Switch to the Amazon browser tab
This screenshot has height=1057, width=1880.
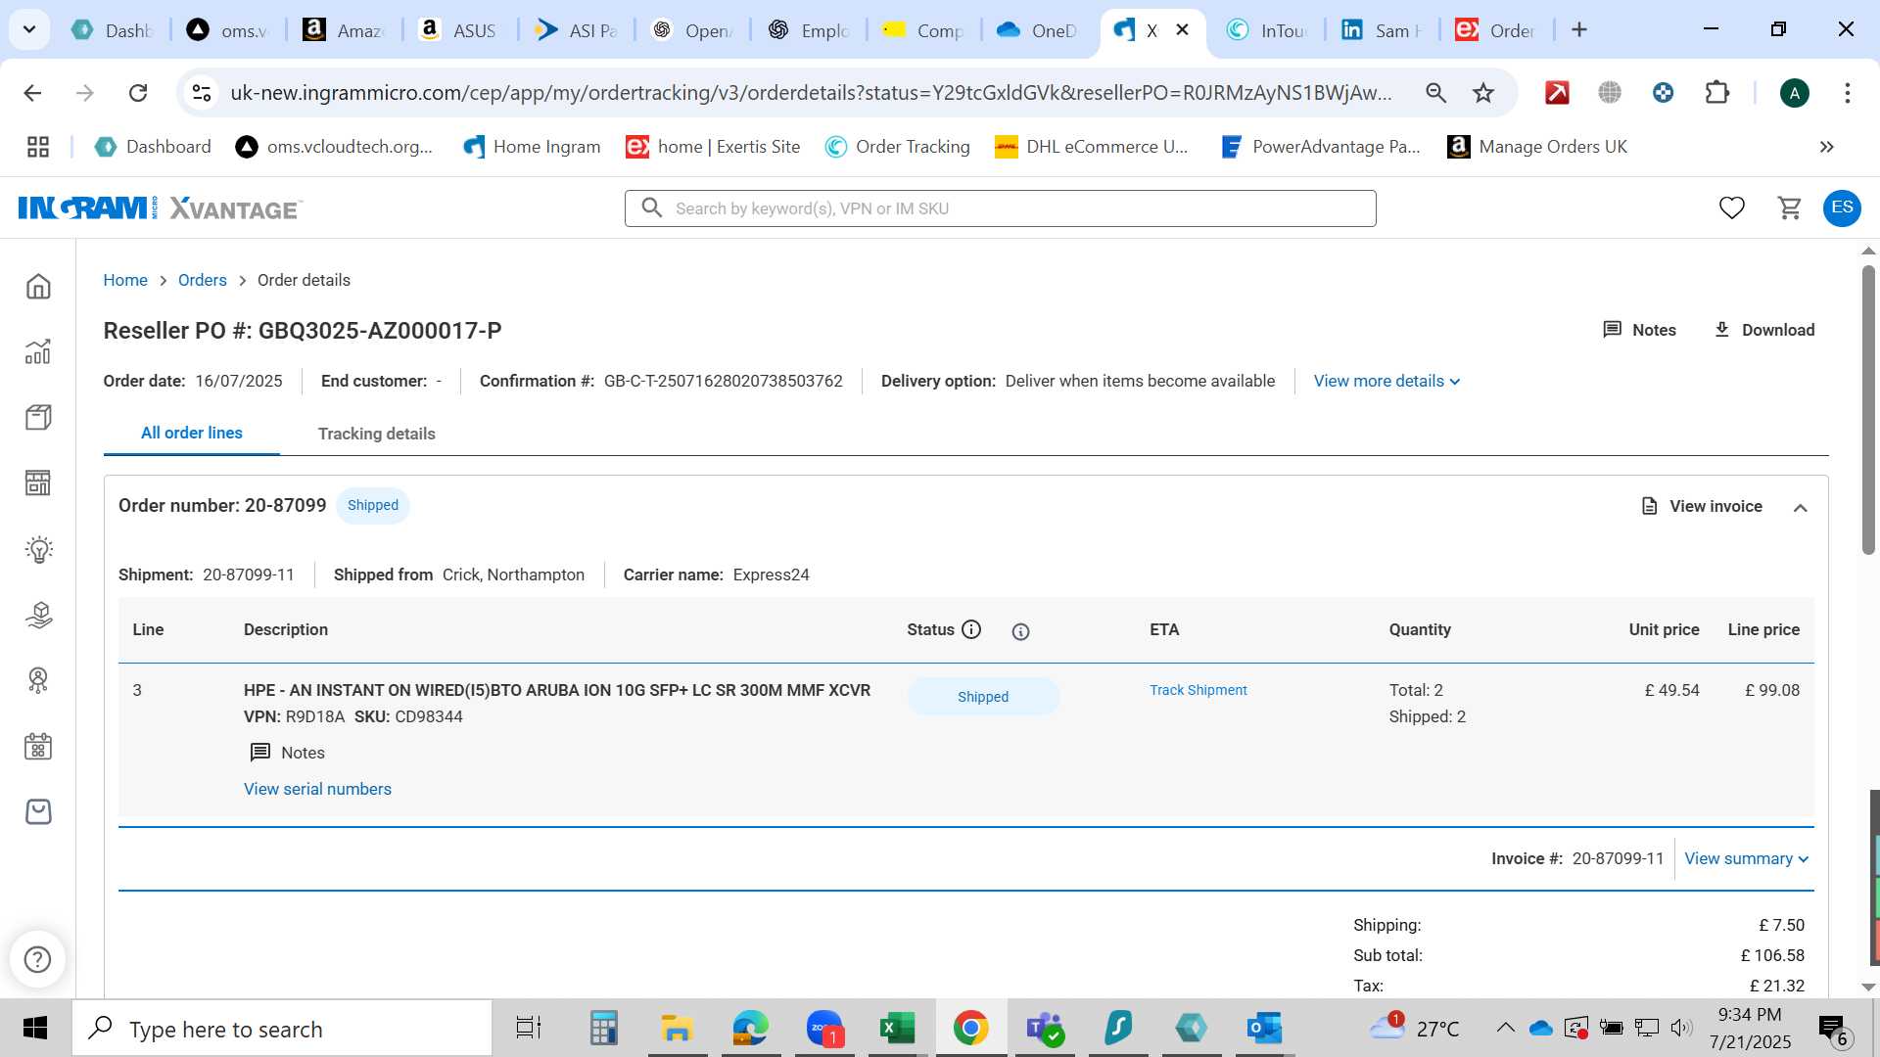click(344, 30)
